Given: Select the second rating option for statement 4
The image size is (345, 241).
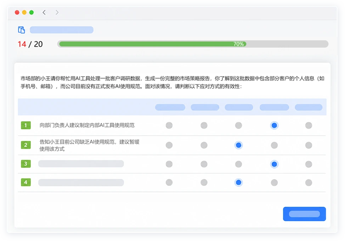Looking at the screenshot, I should tap(204, 182).
